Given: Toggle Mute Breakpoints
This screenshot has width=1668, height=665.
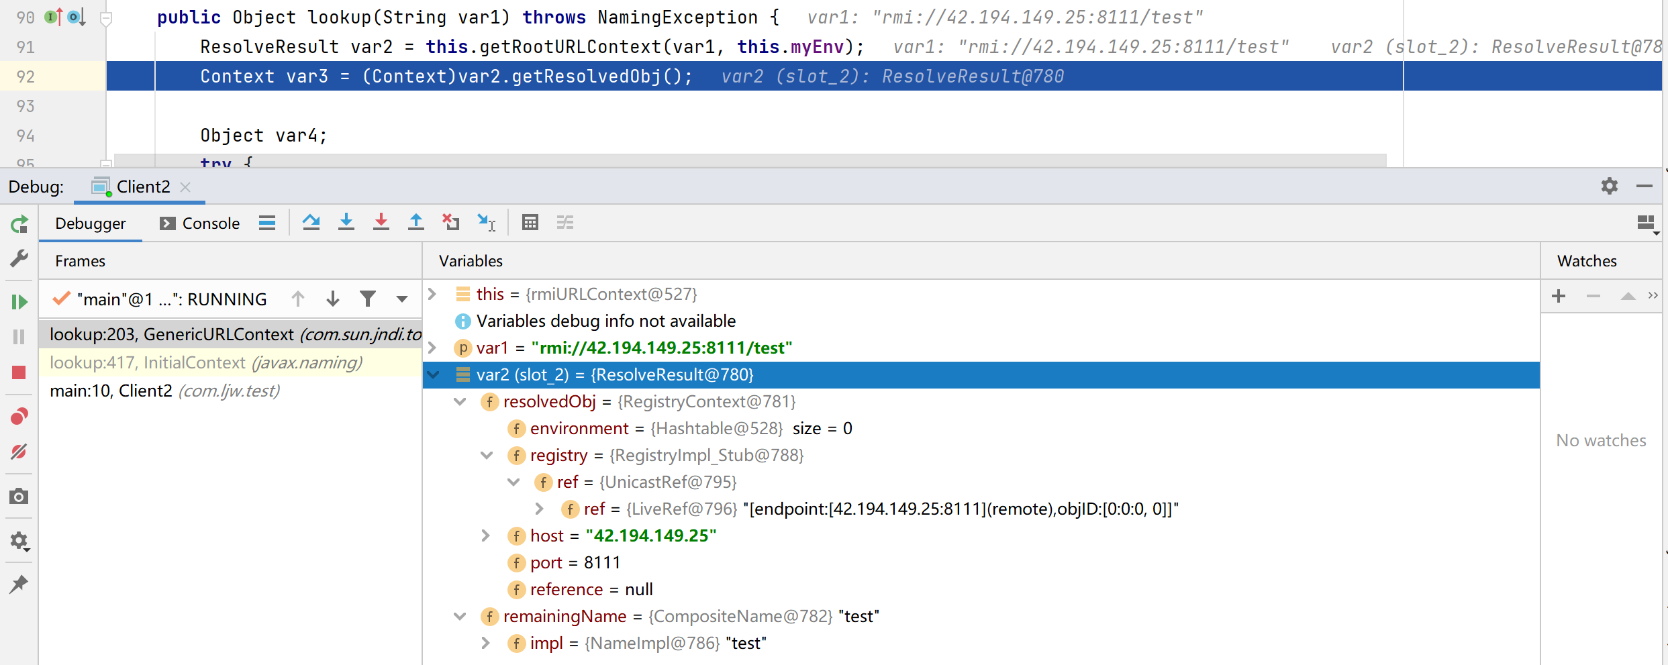Looking at the screenshot, I should point(19,452).
